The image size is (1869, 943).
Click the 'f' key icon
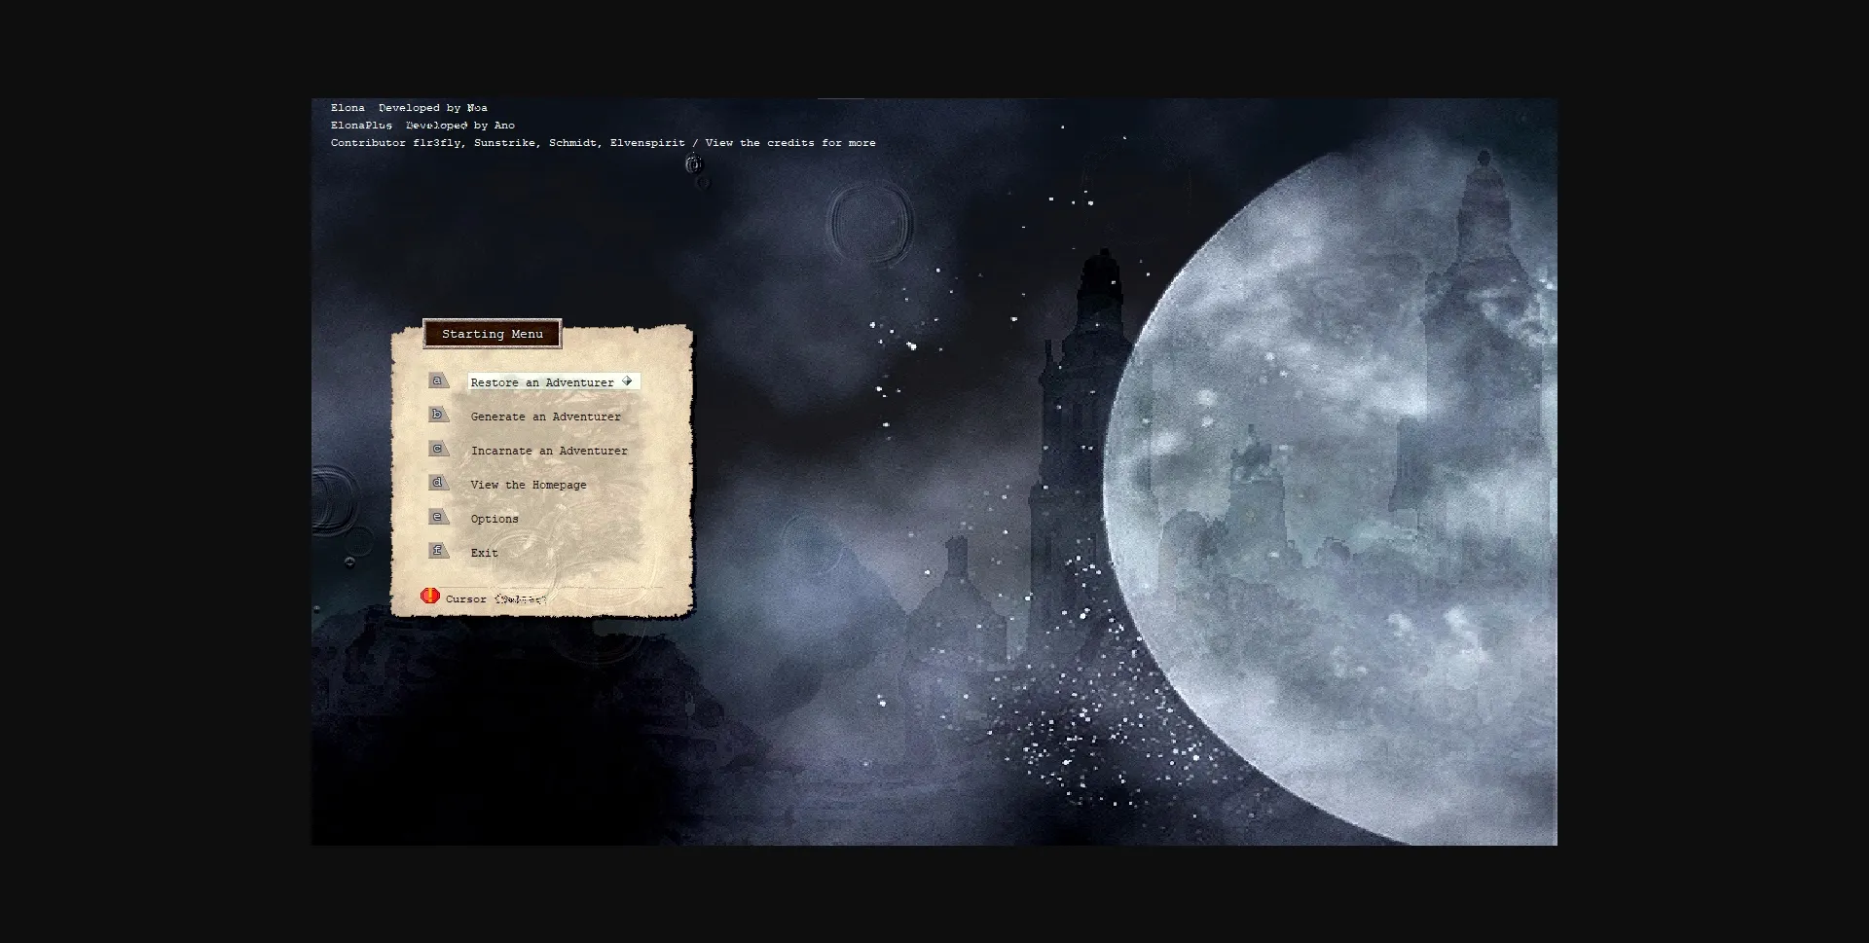[x=438, y=551]
